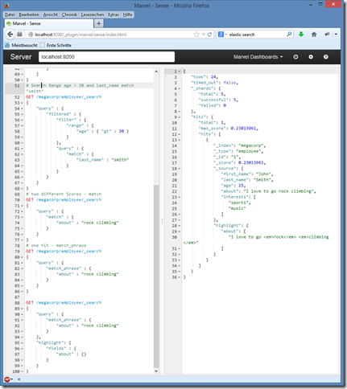Image resolution: width=347 pixels, height=389 pixels.
Task: Collapse the fold arrow at line 82
Action: (x=22, y=268)
